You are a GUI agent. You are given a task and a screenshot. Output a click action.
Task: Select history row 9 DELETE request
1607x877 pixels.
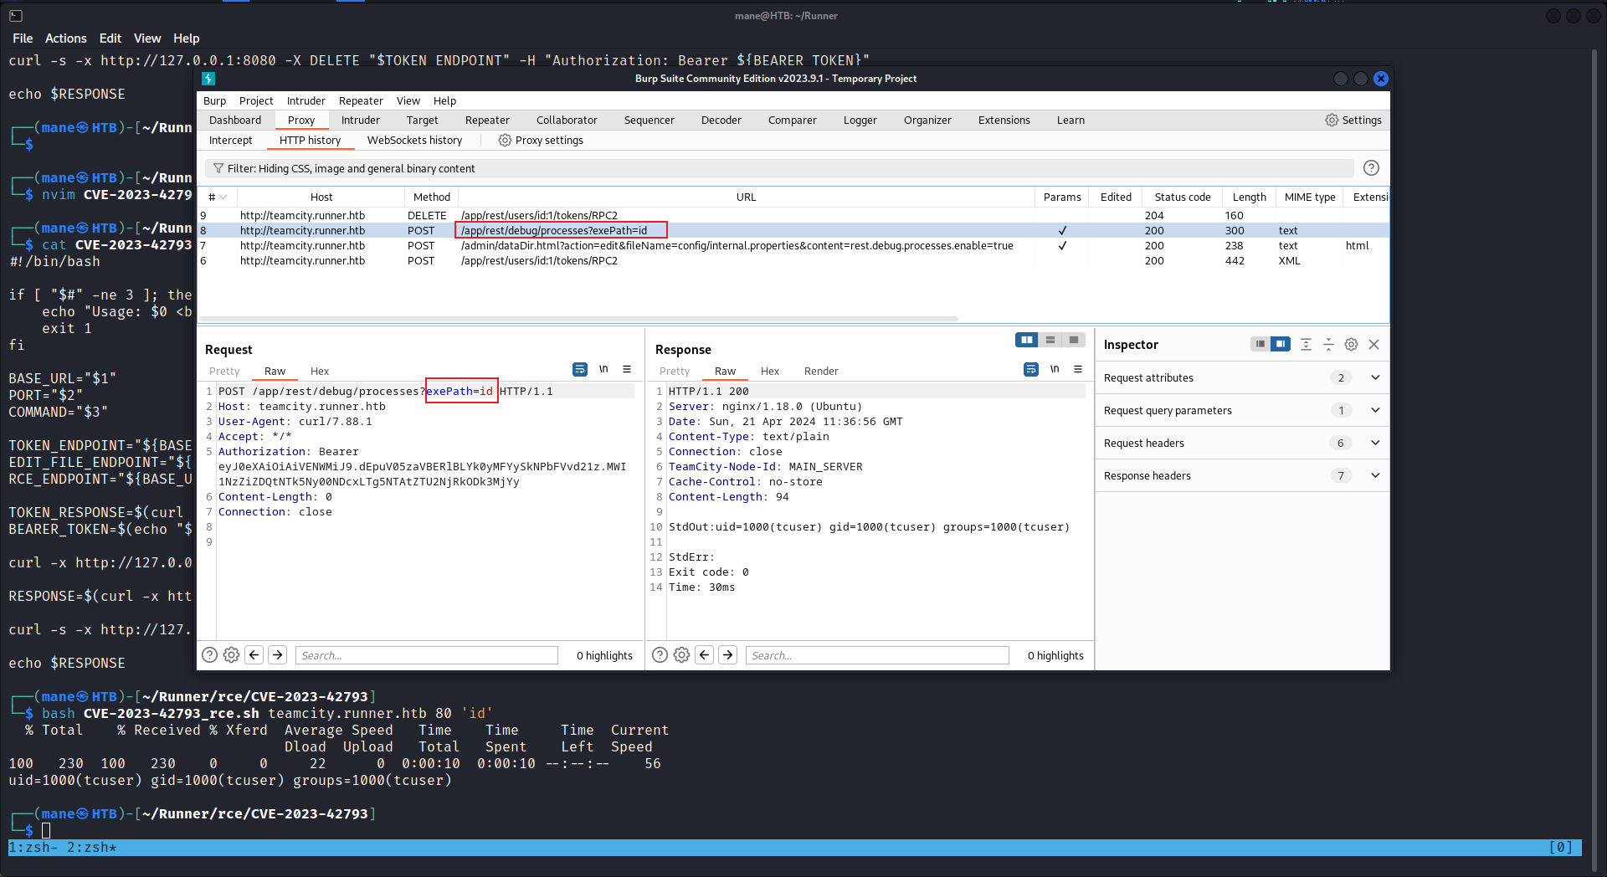tap(793, 215)
